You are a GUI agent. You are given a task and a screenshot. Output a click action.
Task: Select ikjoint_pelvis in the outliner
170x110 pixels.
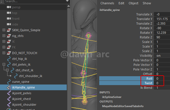[x=22, y=93]
